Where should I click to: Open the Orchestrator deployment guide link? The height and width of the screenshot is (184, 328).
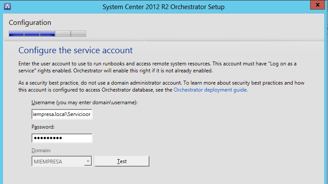pyautogui.click(x=211, y=90)
